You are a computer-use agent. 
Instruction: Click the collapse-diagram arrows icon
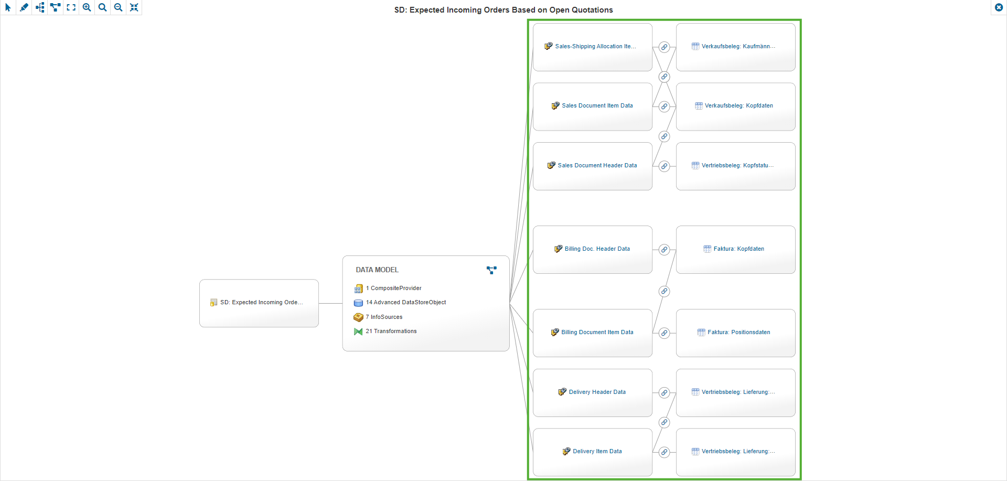tap(134, 7)
